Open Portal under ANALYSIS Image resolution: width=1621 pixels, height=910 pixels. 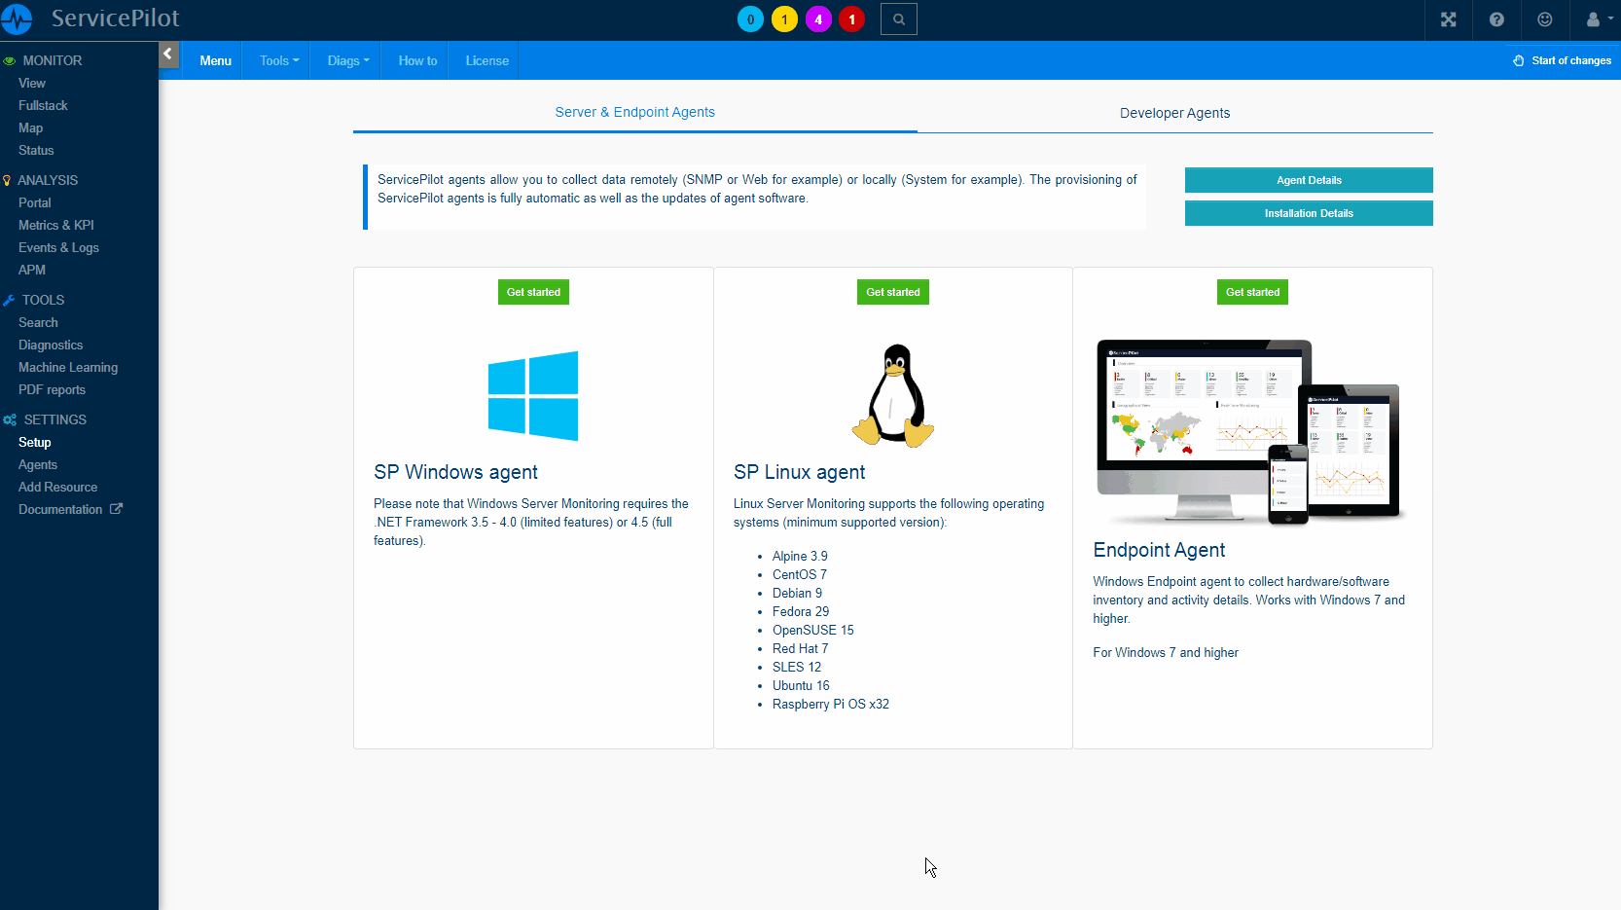(x=34, y=202)
